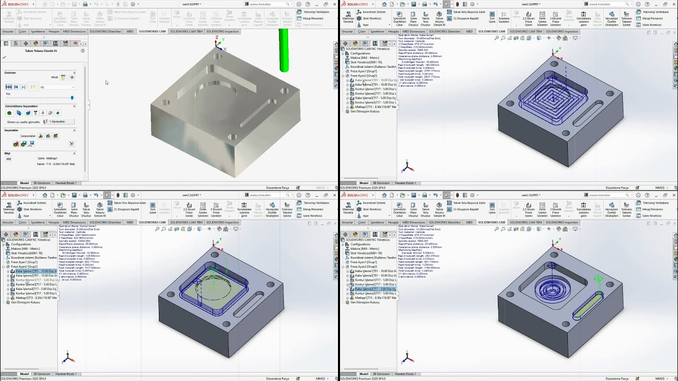Rewind simulation to start in Gezinme section
This screenshot has height=381, width=678.
(8, 87)
